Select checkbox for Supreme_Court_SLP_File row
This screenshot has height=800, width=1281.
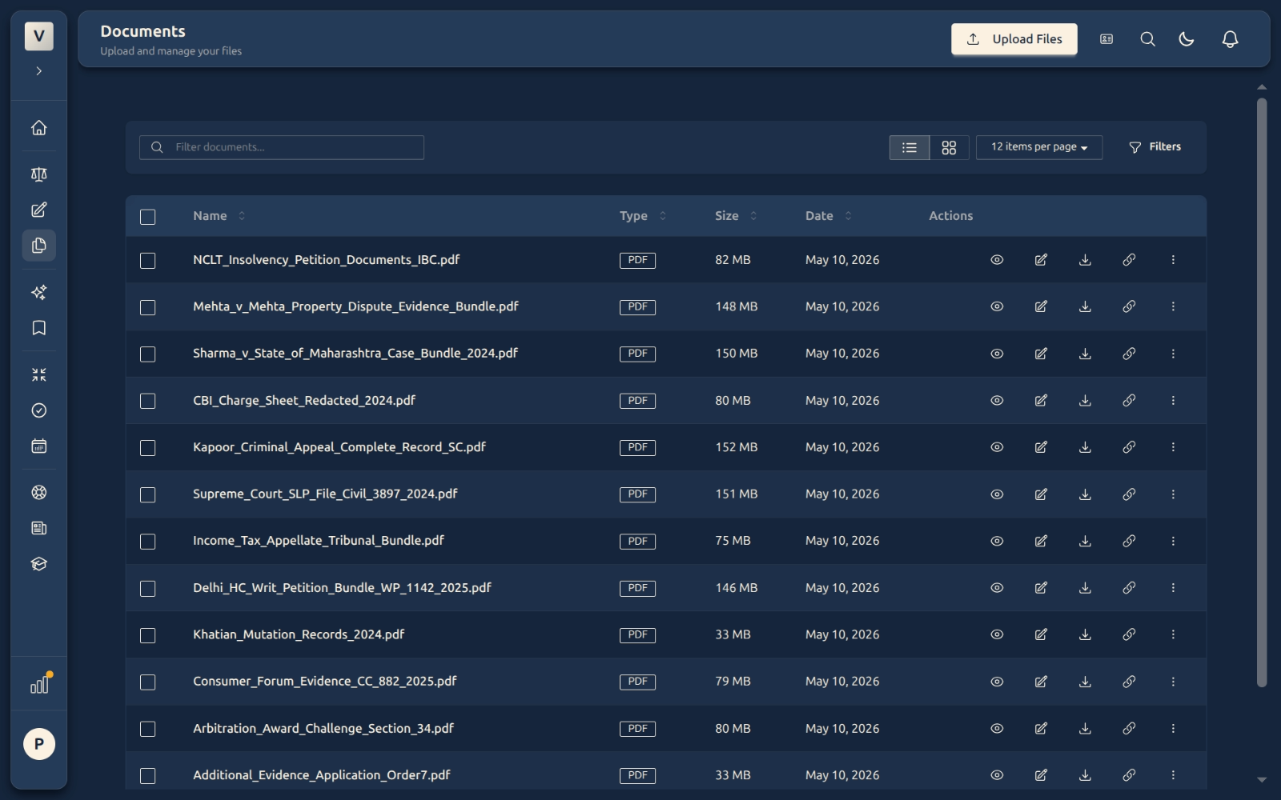[147, 495]
